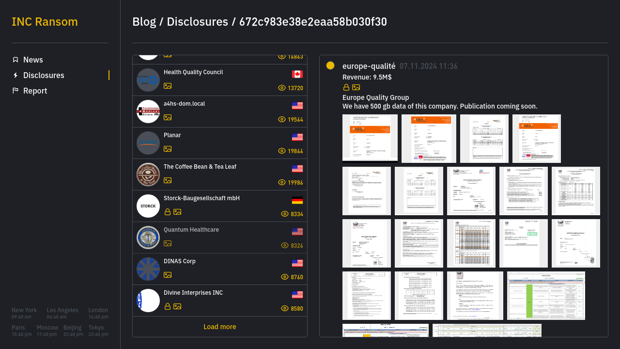This screenshot has width=620, height=349.
Task: Open the News section in the sidebar
Action: (33, 60)
